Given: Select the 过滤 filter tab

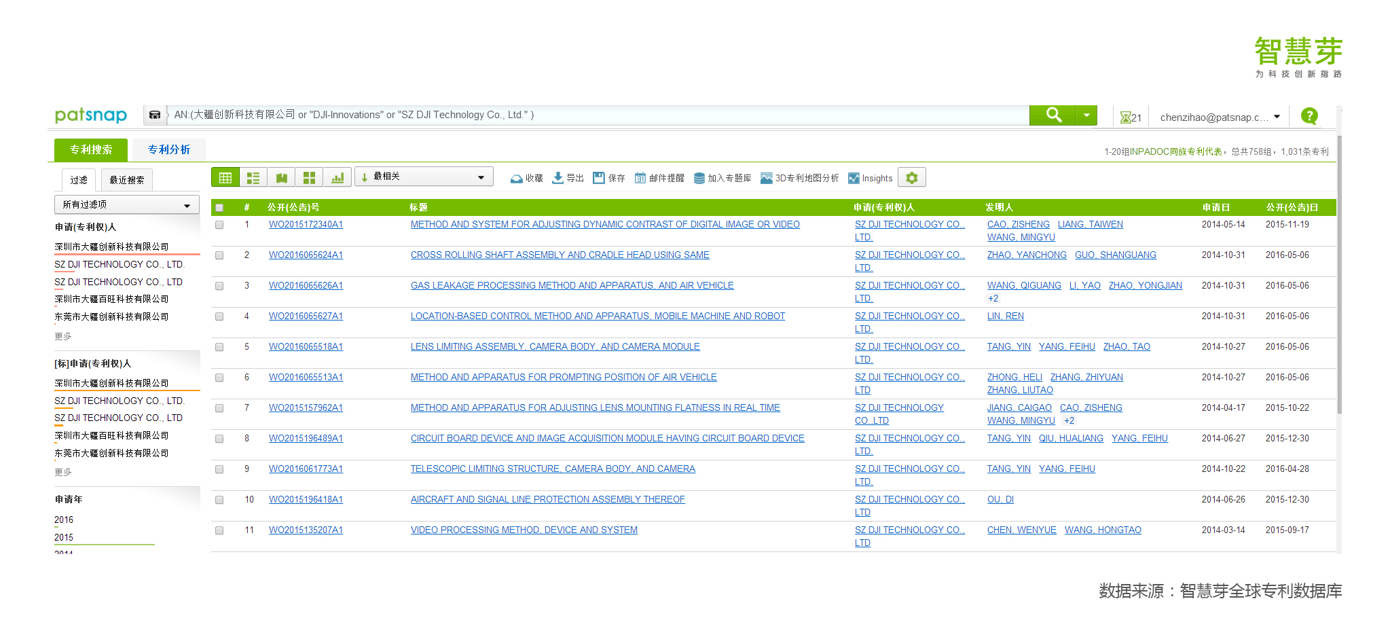Looking at the screenshot, I should point(79,180).
